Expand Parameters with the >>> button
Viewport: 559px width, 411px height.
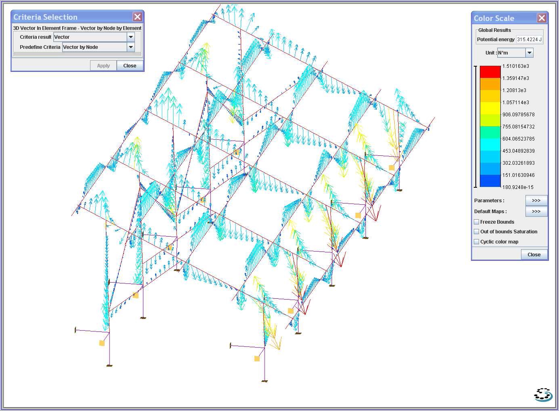[536, 201]
